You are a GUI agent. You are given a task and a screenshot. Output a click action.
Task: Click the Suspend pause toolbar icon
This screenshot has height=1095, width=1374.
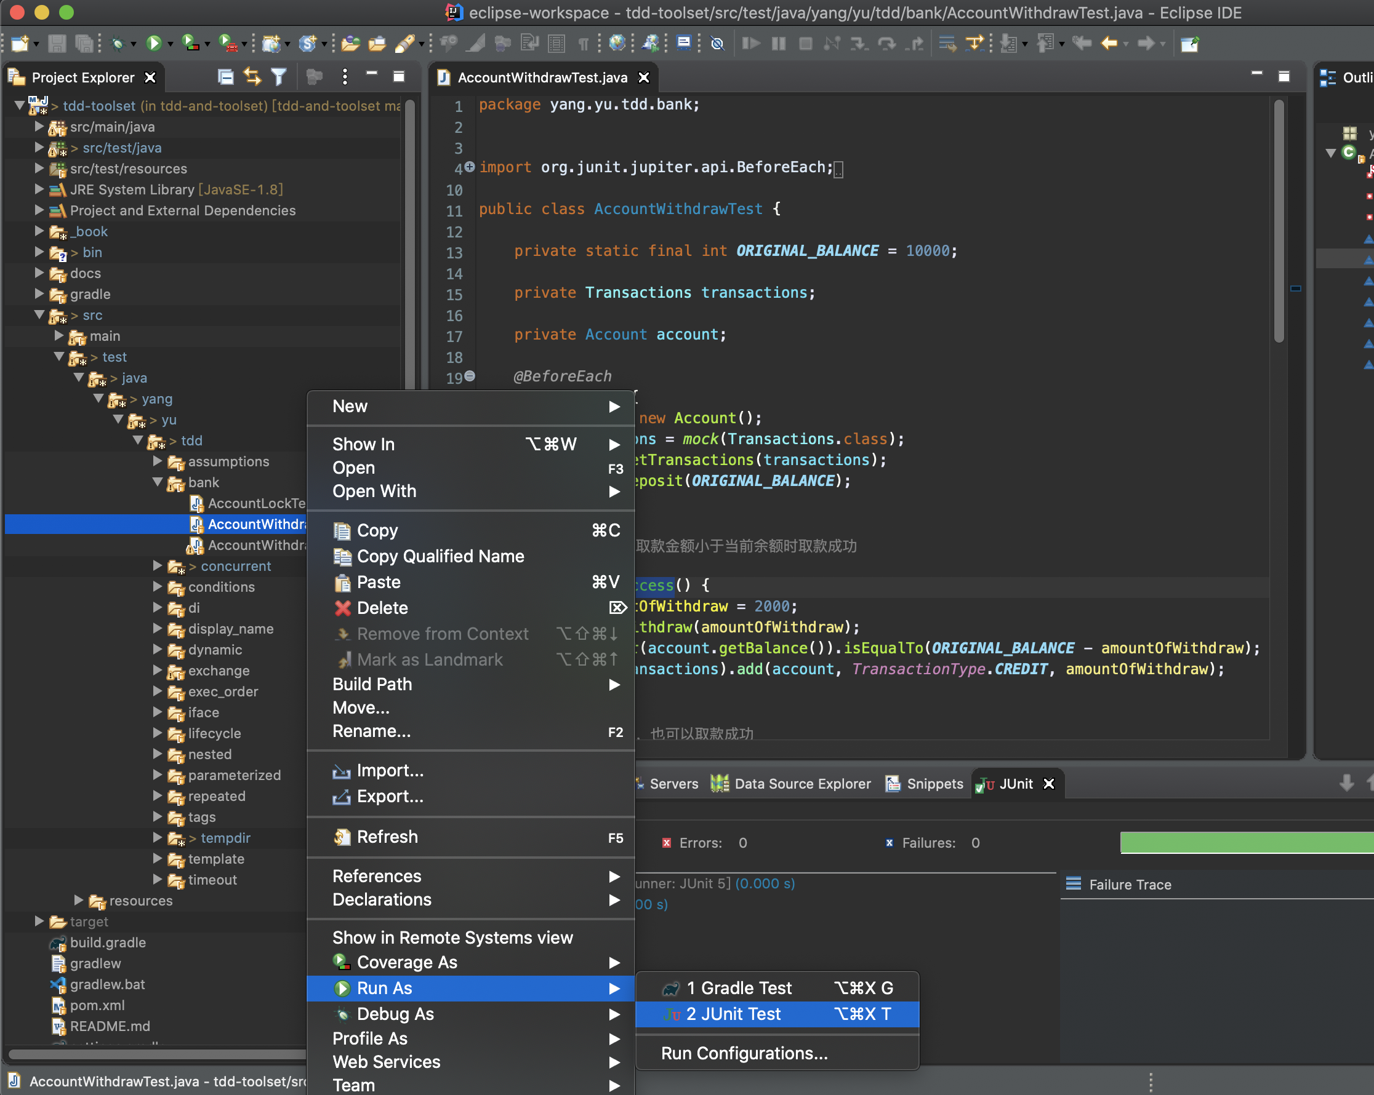tap(779, 43)
